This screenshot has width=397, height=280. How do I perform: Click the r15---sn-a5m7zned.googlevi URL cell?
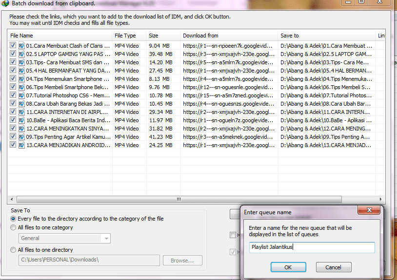[228, 95]
